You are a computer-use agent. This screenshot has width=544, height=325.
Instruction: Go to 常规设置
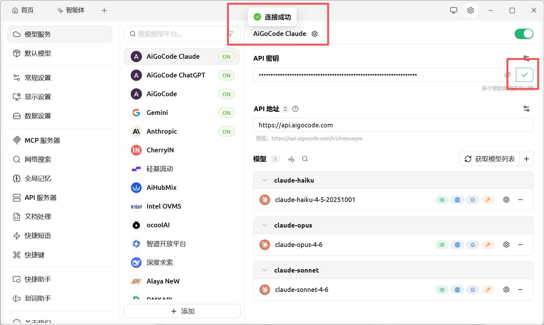tap(60, 78)
